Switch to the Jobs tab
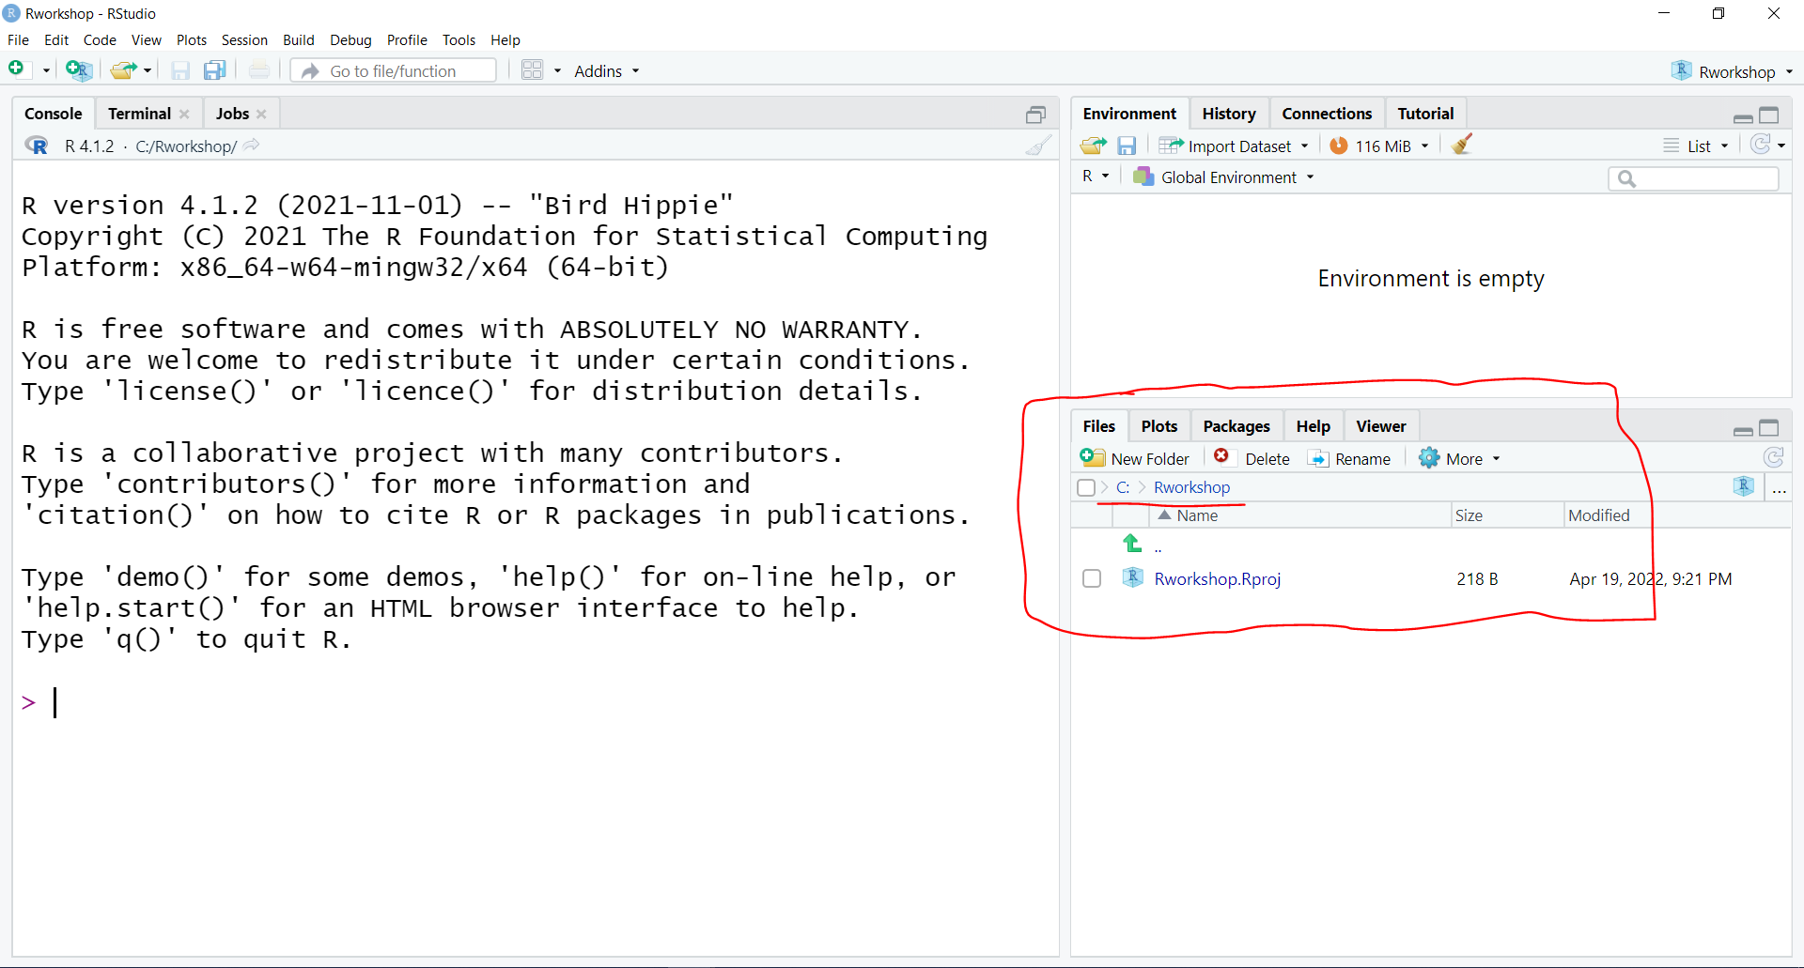This screenshot has height=968, width=1804. click(x=232, y=114)
